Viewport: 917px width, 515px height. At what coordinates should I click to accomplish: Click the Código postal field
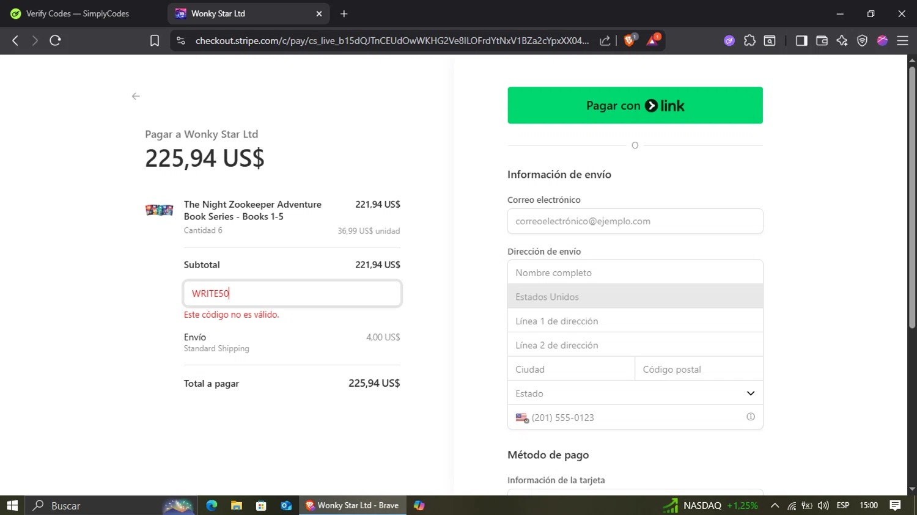[x=699, y=369]
